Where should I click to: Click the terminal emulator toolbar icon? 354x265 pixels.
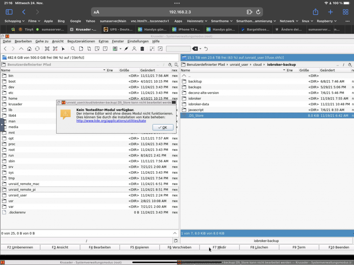point(115,49)
